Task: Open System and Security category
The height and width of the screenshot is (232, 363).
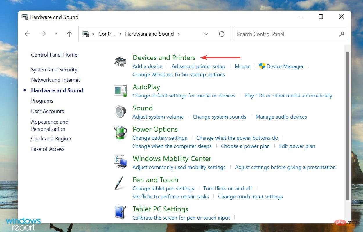Action: [x=54, y=69]
